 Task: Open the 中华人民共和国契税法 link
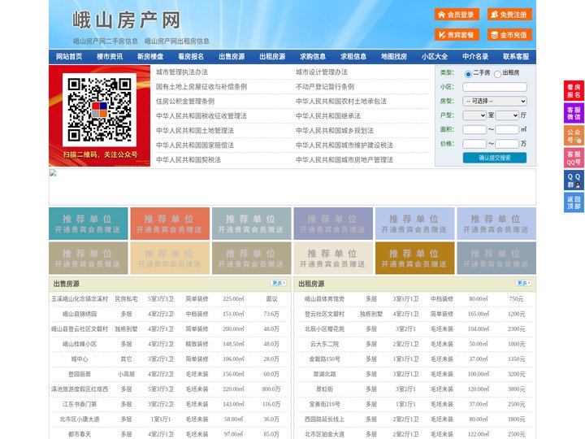pyautogui.click(x=188, y=160)
